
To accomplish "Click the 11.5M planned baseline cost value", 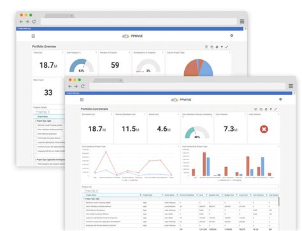I will point(131,129).
